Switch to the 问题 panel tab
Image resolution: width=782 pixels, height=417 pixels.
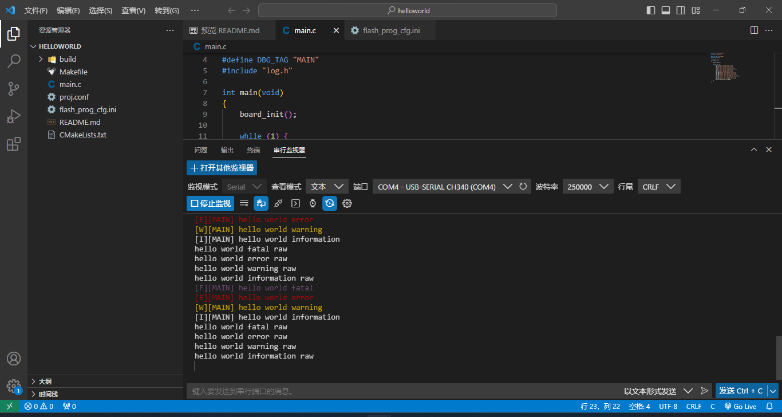tap(200, 150)
